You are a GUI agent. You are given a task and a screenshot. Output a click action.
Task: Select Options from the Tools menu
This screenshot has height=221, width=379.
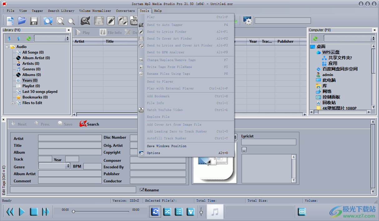(154, 153)
